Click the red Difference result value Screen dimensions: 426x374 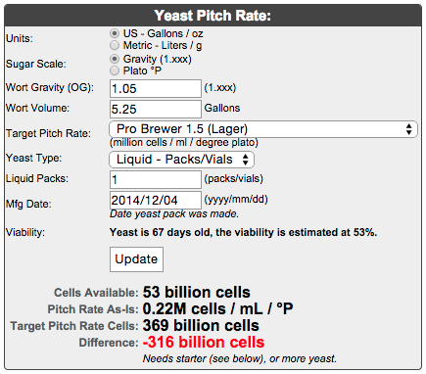point(204,342)
